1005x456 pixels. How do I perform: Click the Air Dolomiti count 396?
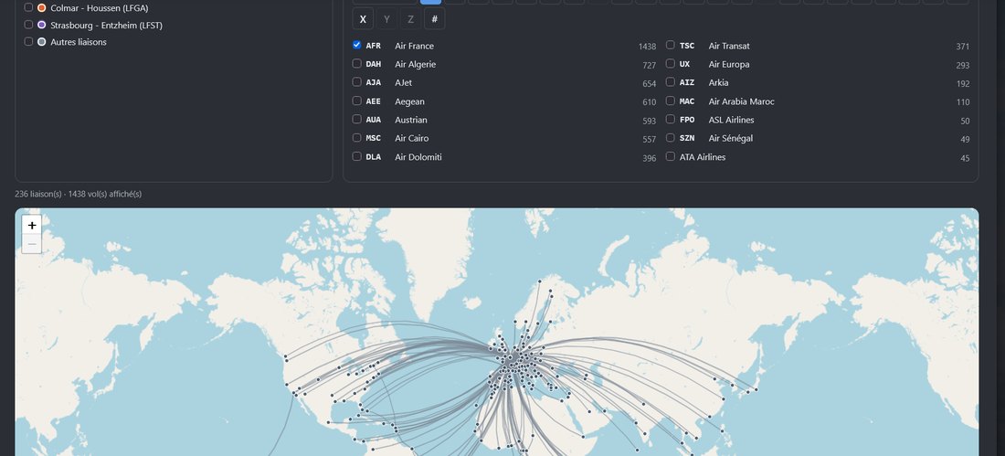click(650, 158)
